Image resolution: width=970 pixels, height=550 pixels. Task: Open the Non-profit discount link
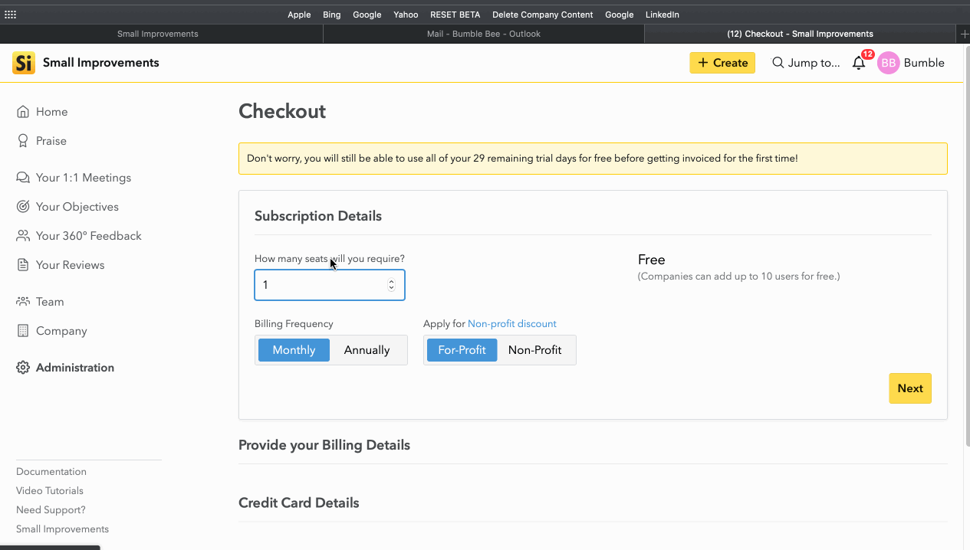coord(511,324)
